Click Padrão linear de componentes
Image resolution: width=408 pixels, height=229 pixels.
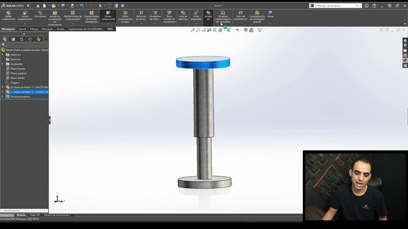pos(73,16)
